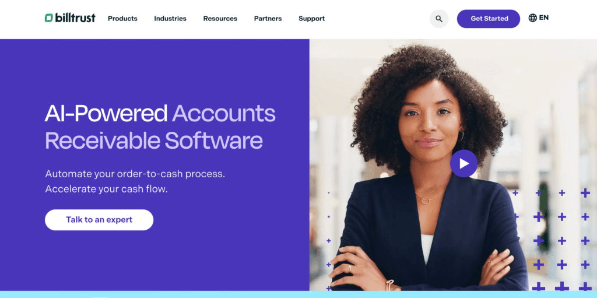The height and width of the screenshot is (298, 597).
Task: Click the words Receivable Software in headline
Action: (x=154, y=141)
